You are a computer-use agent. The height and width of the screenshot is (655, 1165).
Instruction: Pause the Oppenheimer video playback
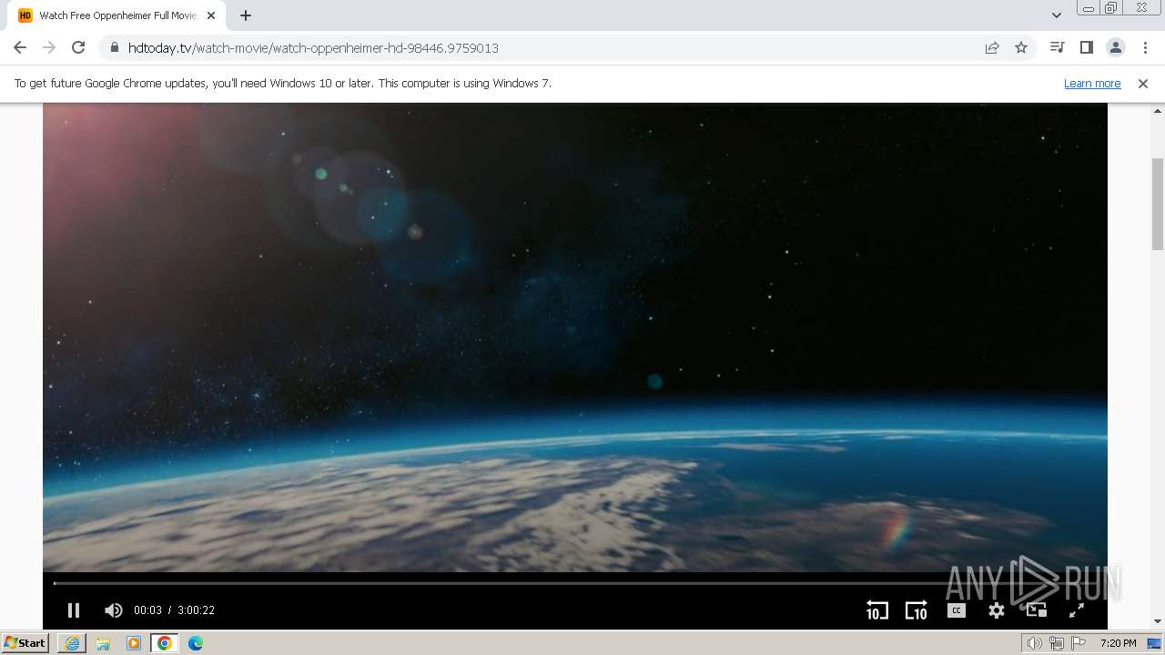(74, 610)
